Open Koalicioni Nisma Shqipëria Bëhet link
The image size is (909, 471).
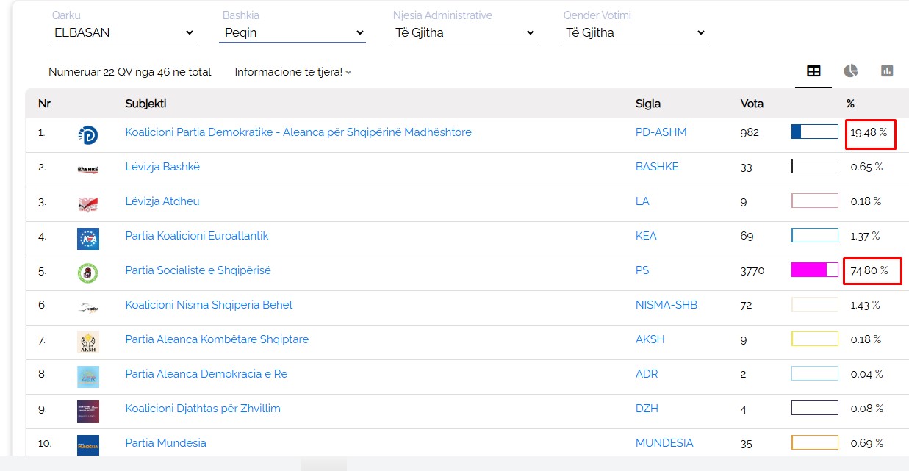[209, 305]
